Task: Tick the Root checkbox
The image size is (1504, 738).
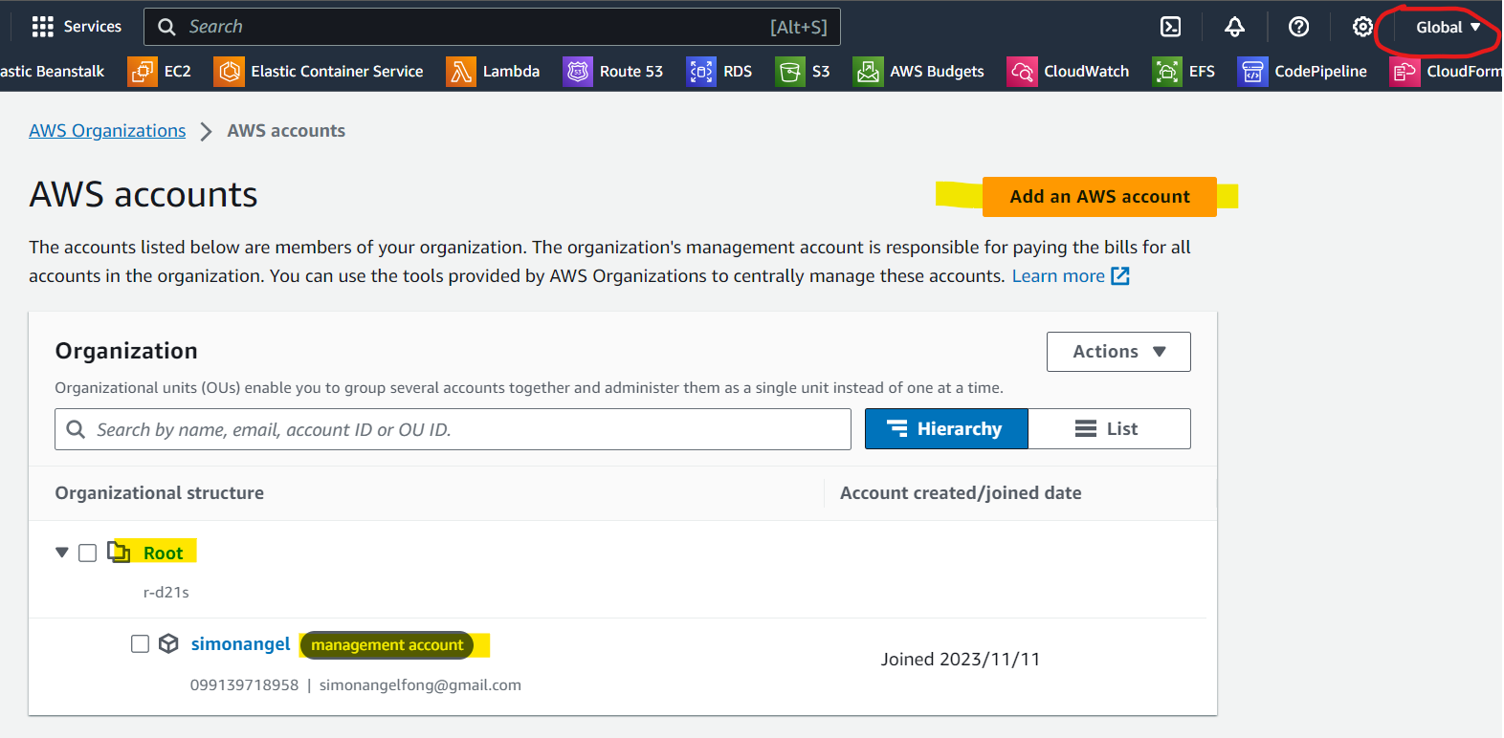Action: point(87,553)
